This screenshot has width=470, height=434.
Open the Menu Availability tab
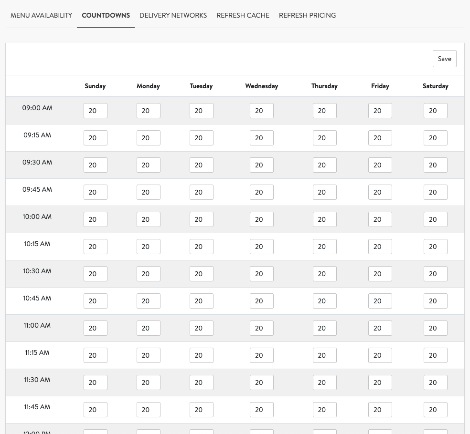point(42,15)
